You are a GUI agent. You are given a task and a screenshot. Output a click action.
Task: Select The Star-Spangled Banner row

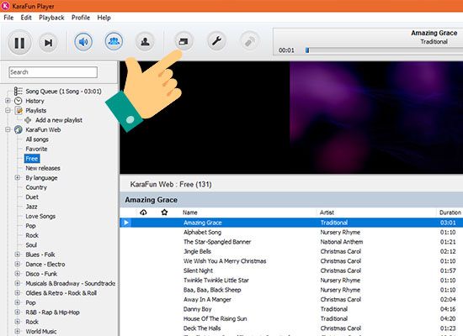(x=291, y=242)
